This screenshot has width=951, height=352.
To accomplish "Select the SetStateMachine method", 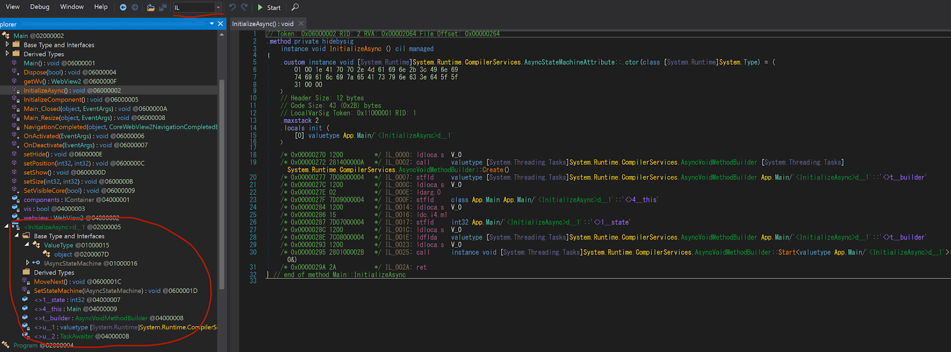I will click(x=115, y=291).
